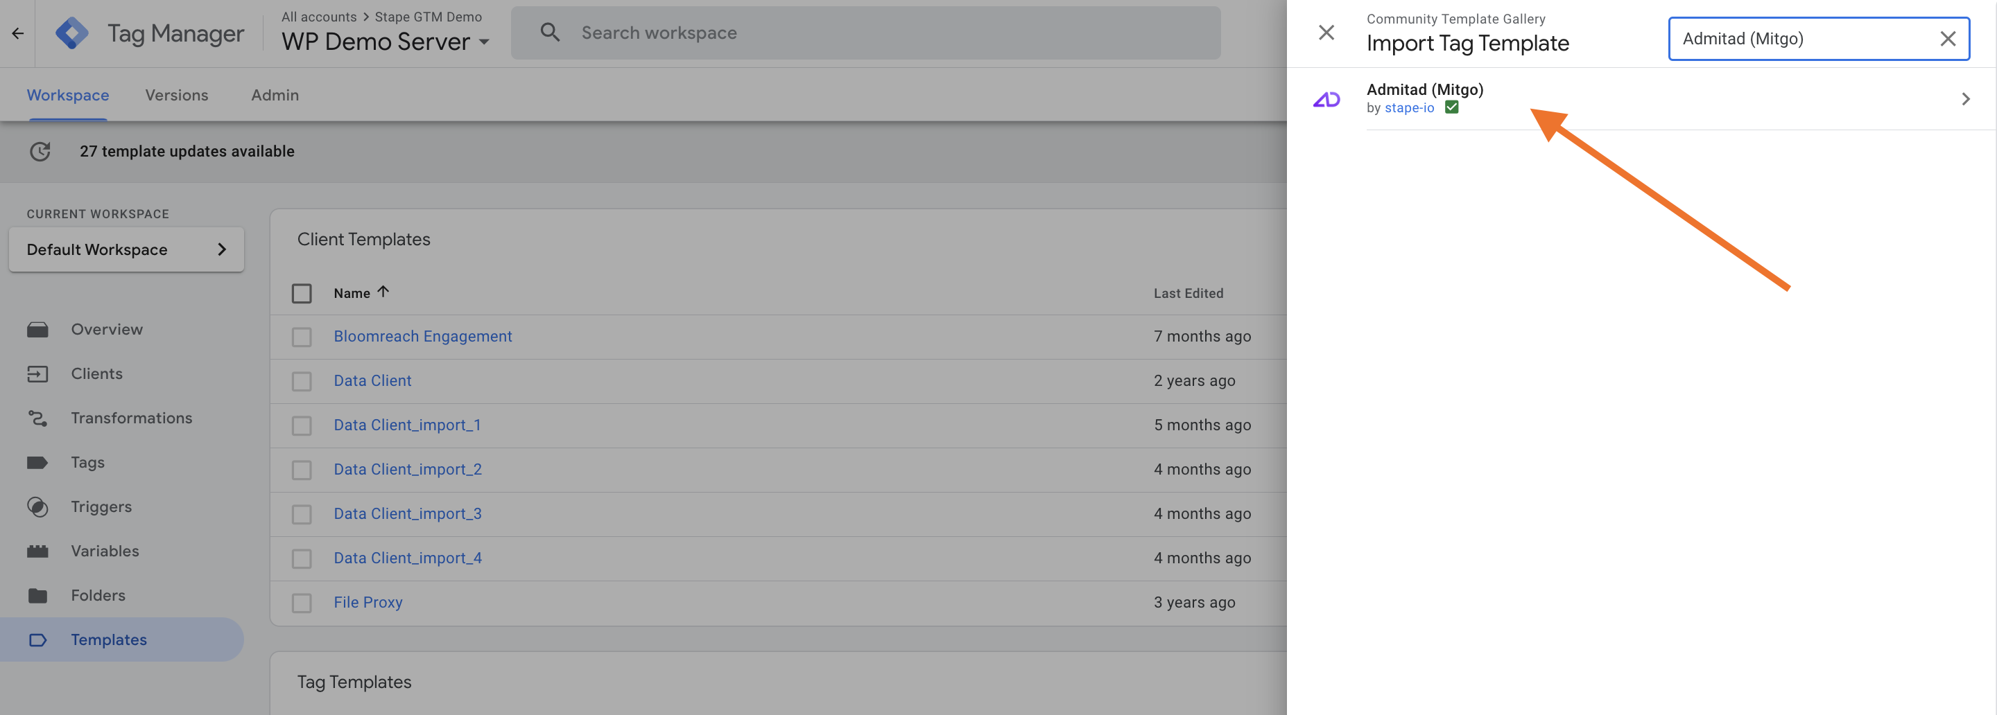Open Tags in the sidebar
Viewport: 1997px width, 715px height.
click(x=87, y=463)
